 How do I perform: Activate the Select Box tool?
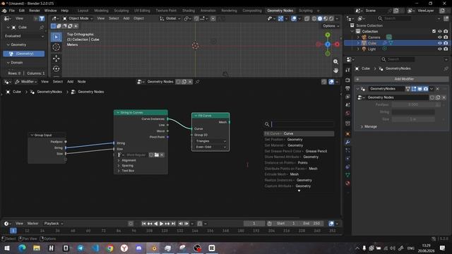tap(56, 37)
